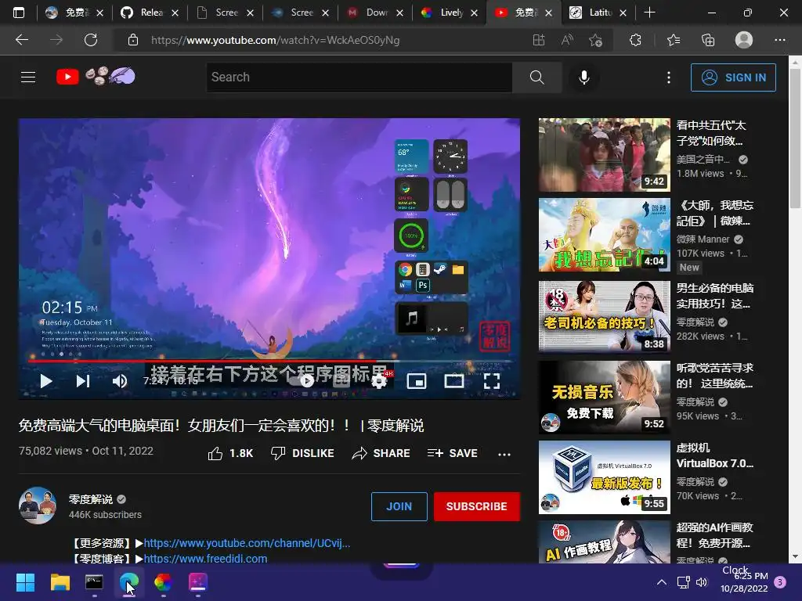Click video title 男生必备的电脑实用技巧
Image resolution: width=802 pixels, height=601 pixels.
click(714, 296)
